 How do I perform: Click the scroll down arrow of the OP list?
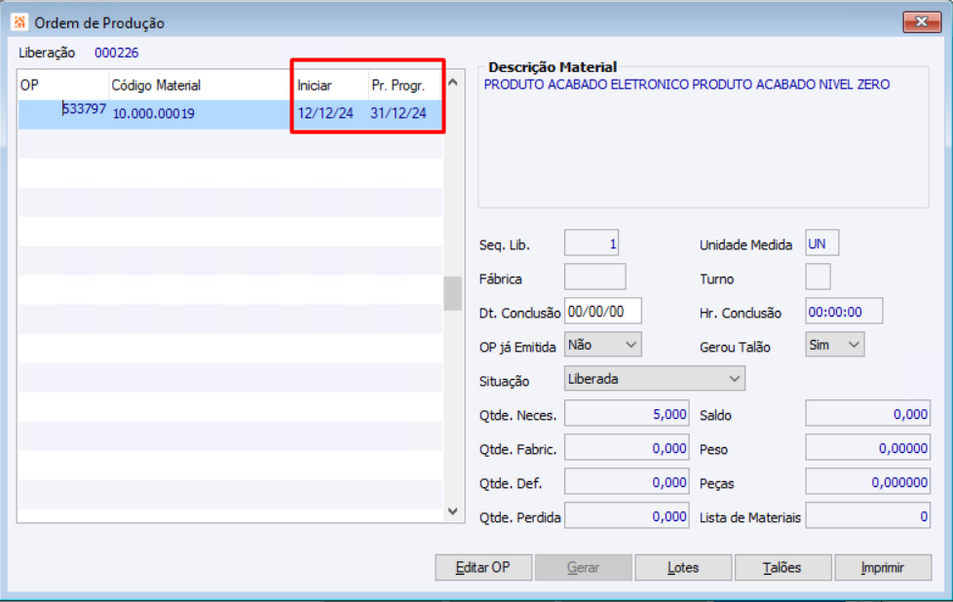[453, 510]
